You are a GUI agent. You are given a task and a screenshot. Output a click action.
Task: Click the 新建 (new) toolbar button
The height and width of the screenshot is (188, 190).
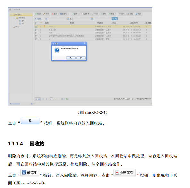[x=38, y=14]
